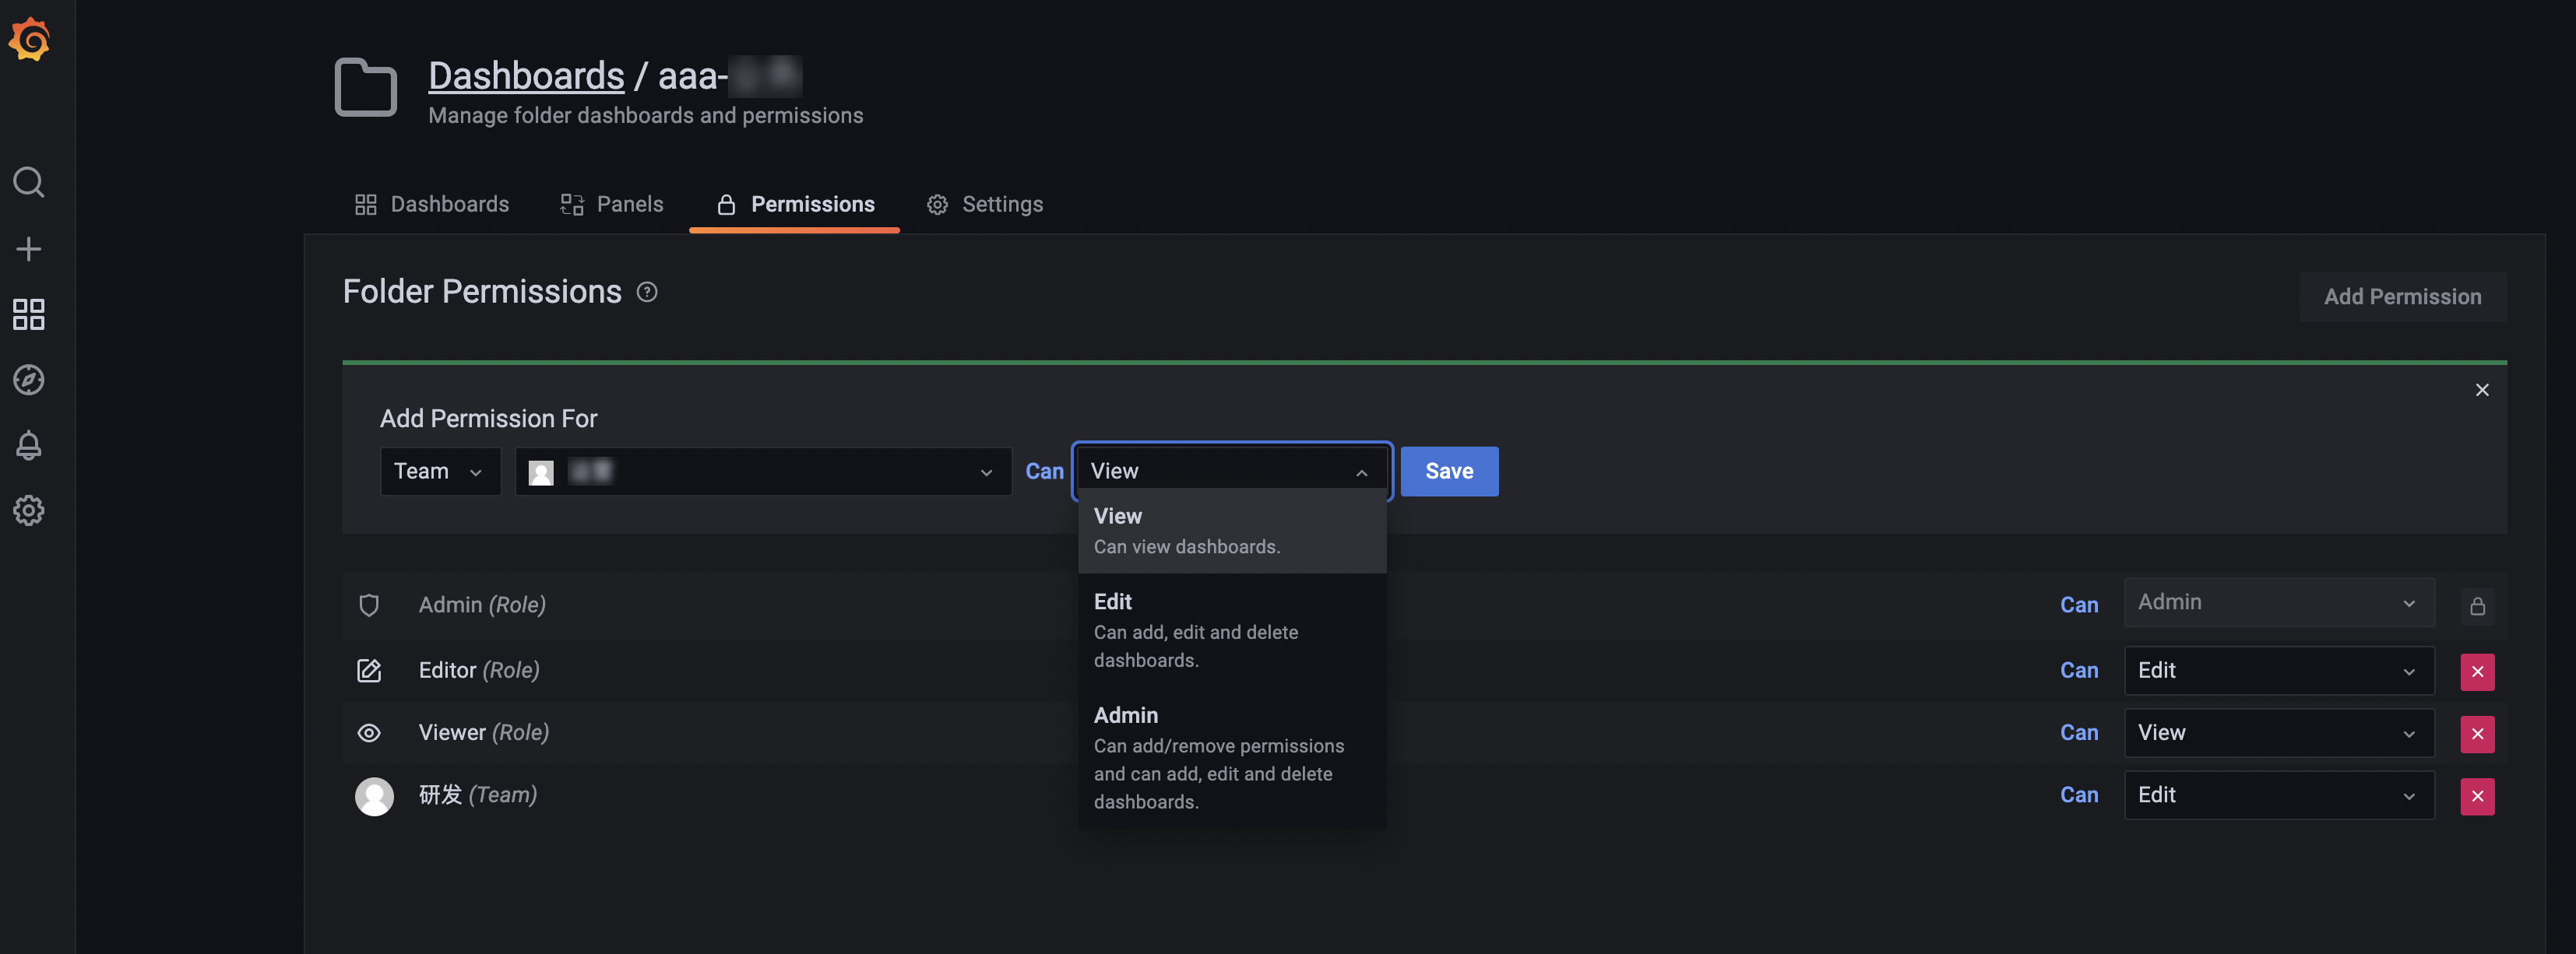The width and height of the screenshot is (2576, 954).
Task: Open the Alerting bell icon
Action: point(29,446)
